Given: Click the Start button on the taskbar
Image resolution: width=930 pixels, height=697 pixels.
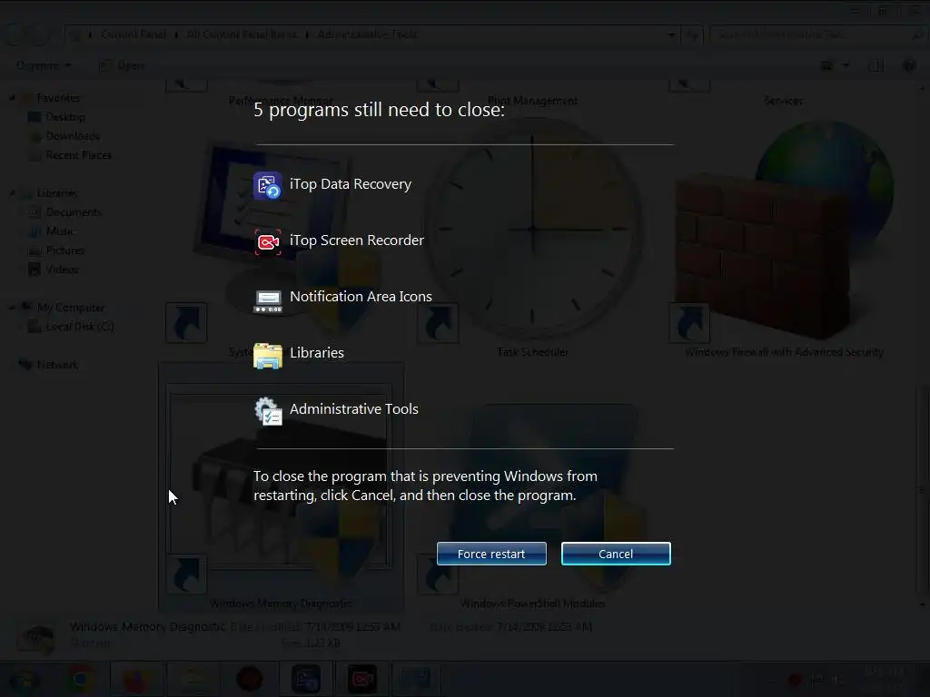Looking at the screenshot, I should tap(25, 680).
